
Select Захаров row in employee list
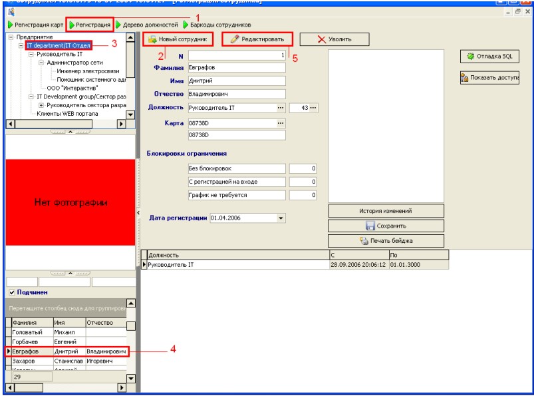click(x=27, y=361)
